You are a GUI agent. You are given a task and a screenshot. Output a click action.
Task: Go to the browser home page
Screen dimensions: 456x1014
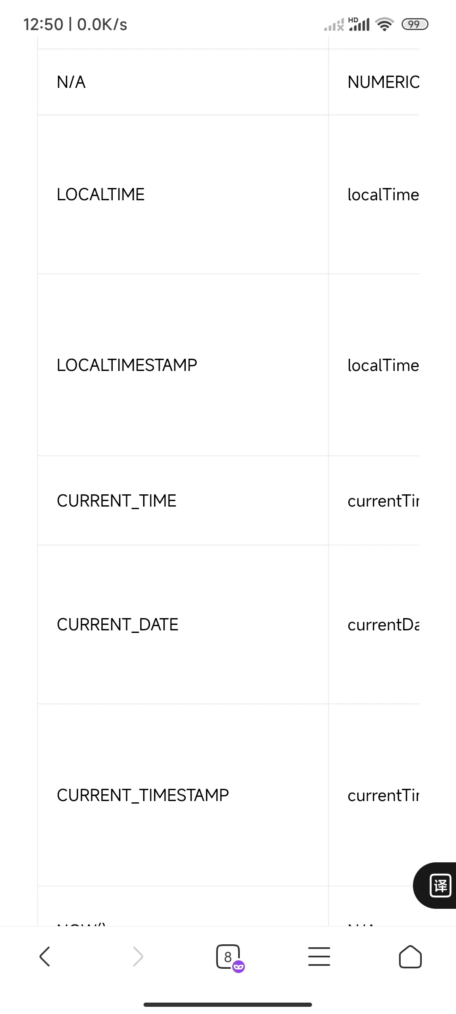[x=410, y=957]
